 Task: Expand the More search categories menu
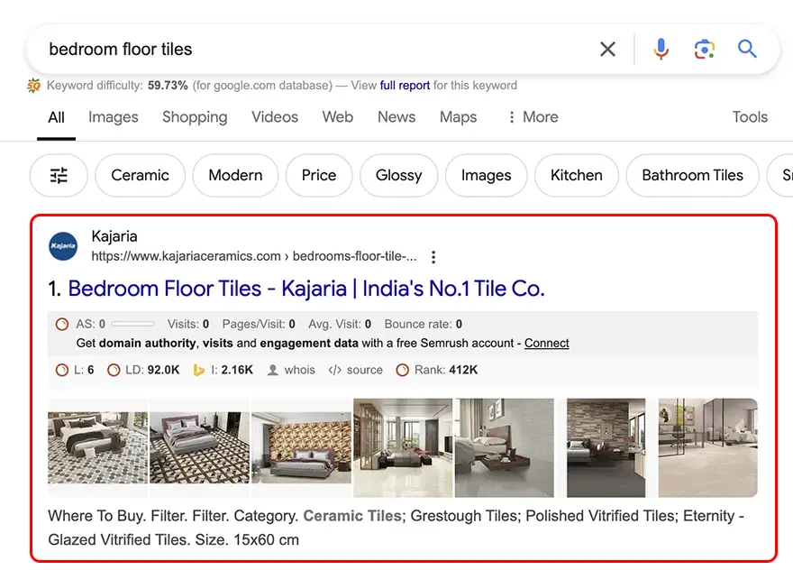coord(532,117)
